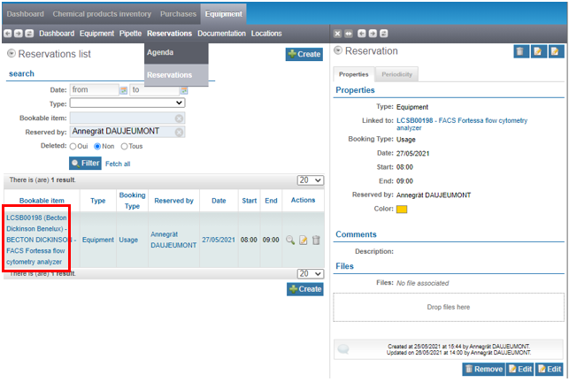
Task: Switch to the Periodicity tab
Action: (396, 74)
